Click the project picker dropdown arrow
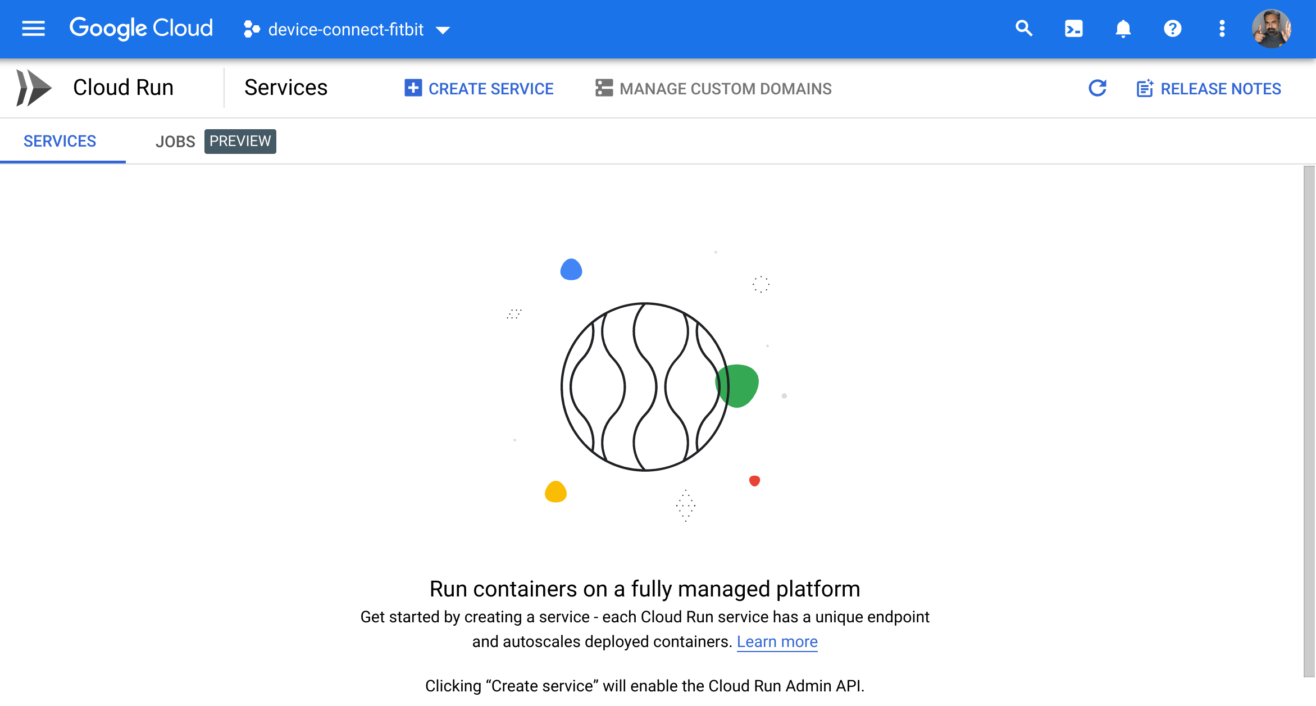 [x=443, y=30]
